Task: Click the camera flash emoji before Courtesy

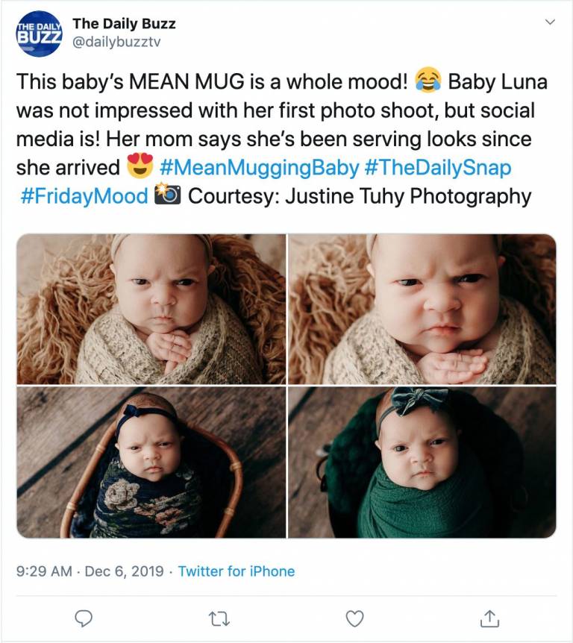Action: click(166, 196)
